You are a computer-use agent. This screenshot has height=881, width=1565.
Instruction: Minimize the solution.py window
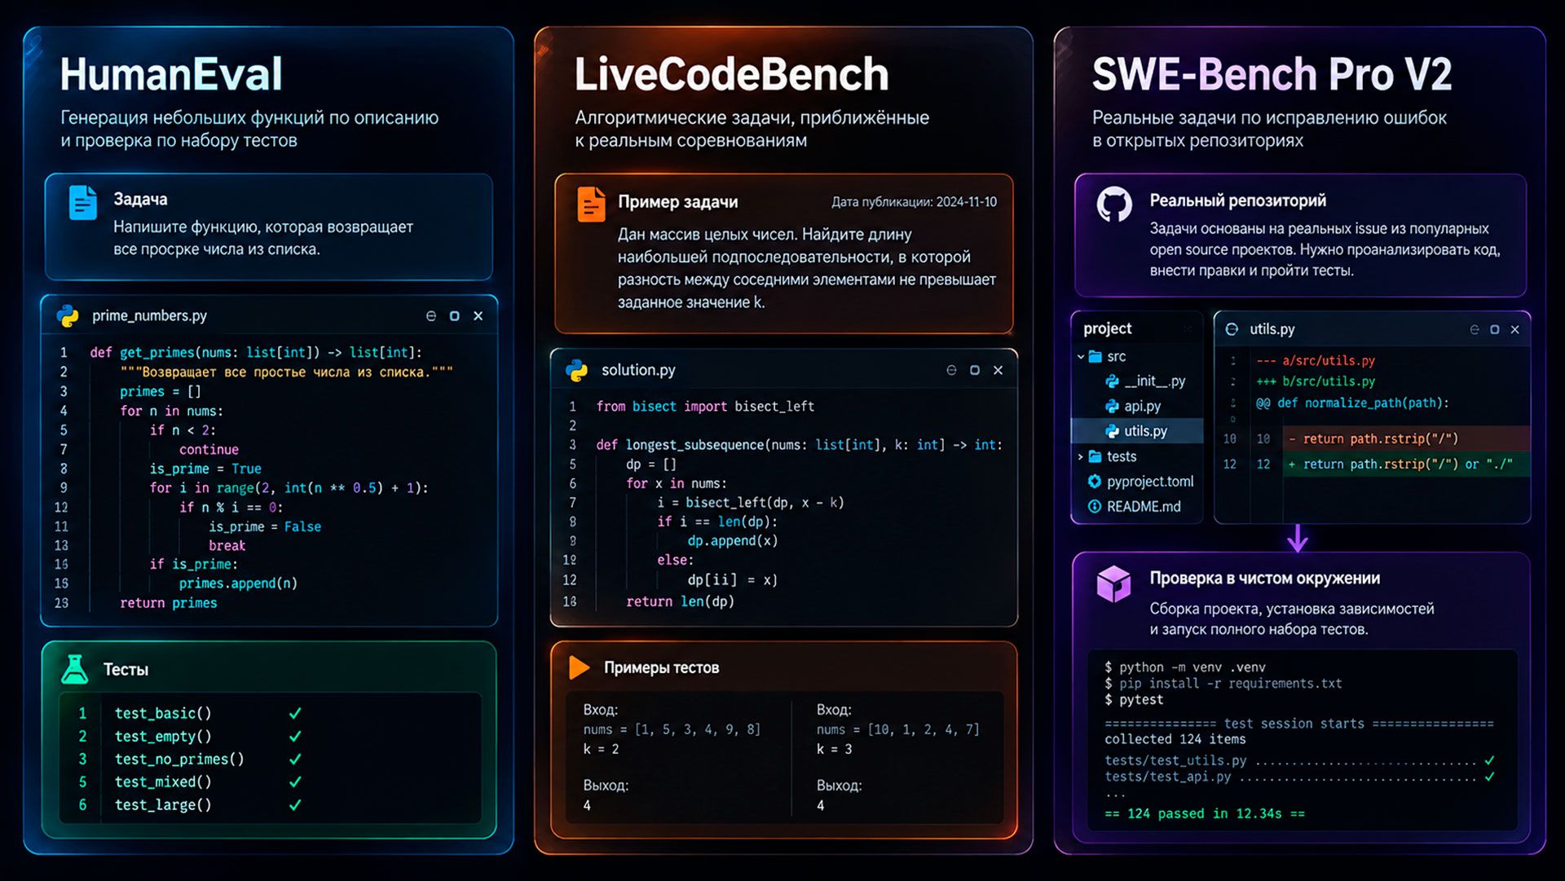click(x=951, y=370)
